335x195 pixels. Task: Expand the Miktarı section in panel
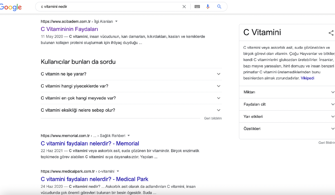332,92
